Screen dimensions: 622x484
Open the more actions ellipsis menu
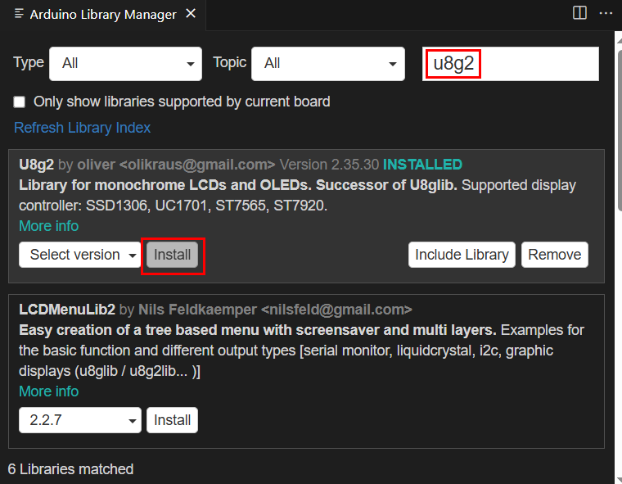[606, 13]
